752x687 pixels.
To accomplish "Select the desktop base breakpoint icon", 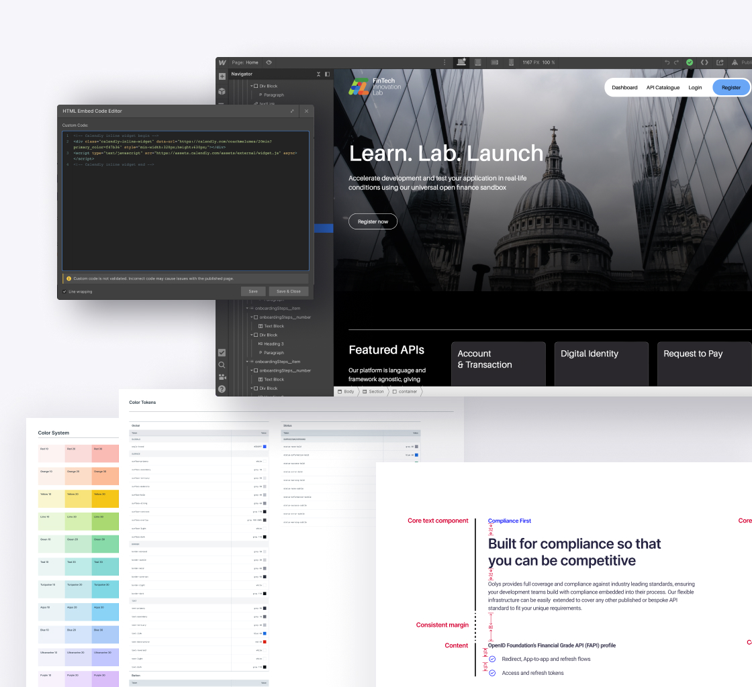I will 461,62.
